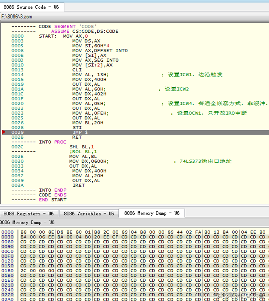
Task: Select source line MOV DS,AX
Action: [86, 41]
